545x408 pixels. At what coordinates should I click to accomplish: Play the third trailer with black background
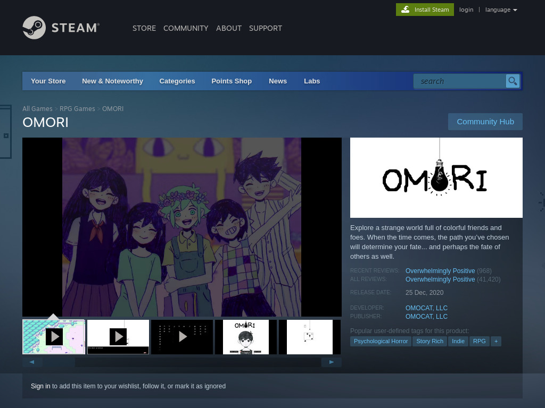pyautogui.click(x=182, y=337)
